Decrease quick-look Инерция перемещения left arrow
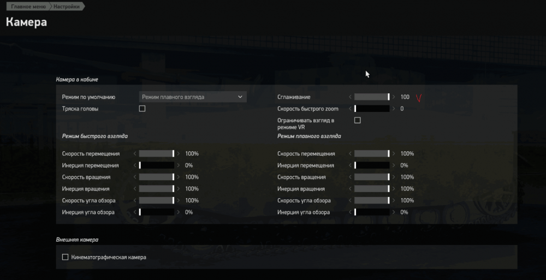The image size is (546, 280). [x=135, y=165]
